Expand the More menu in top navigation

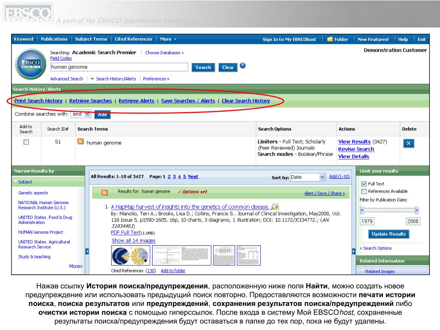point(168,39)
